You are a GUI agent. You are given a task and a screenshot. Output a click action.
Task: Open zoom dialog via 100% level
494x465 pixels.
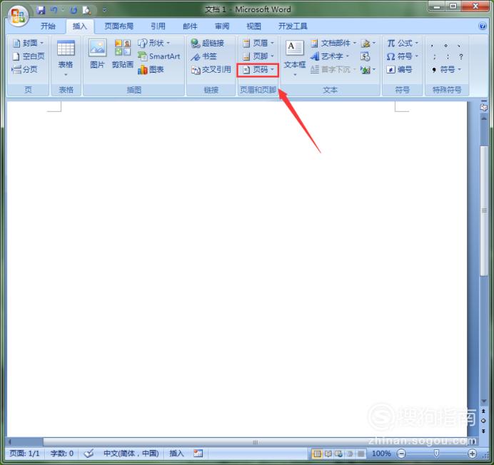click(381, 454)
